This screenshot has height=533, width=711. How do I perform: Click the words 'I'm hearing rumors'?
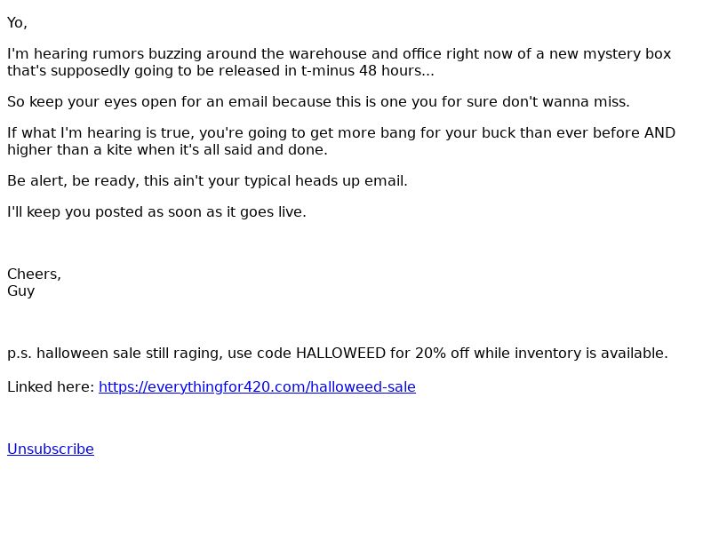tap(76, 54)
